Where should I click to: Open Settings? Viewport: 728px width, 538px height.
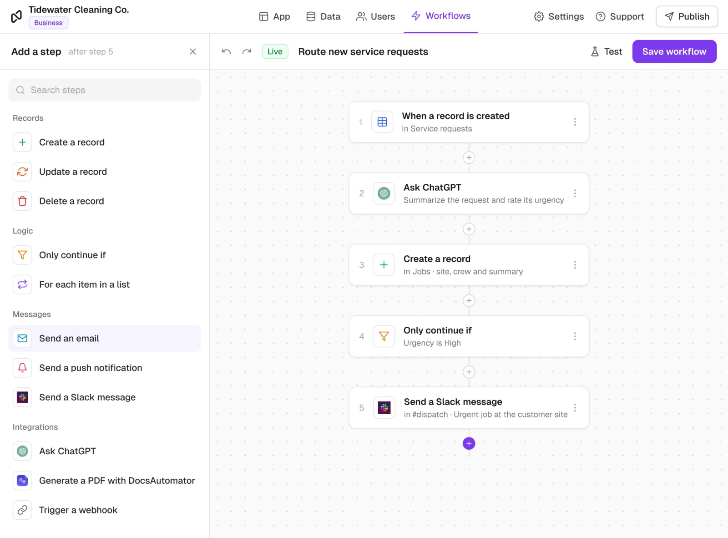tap(559, 16)
